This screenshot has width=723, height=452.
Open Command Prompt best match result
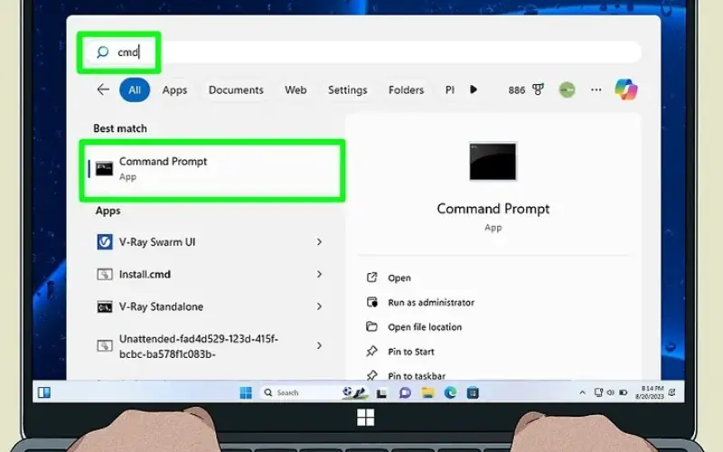pyautogui.click(x=212, y=170)
